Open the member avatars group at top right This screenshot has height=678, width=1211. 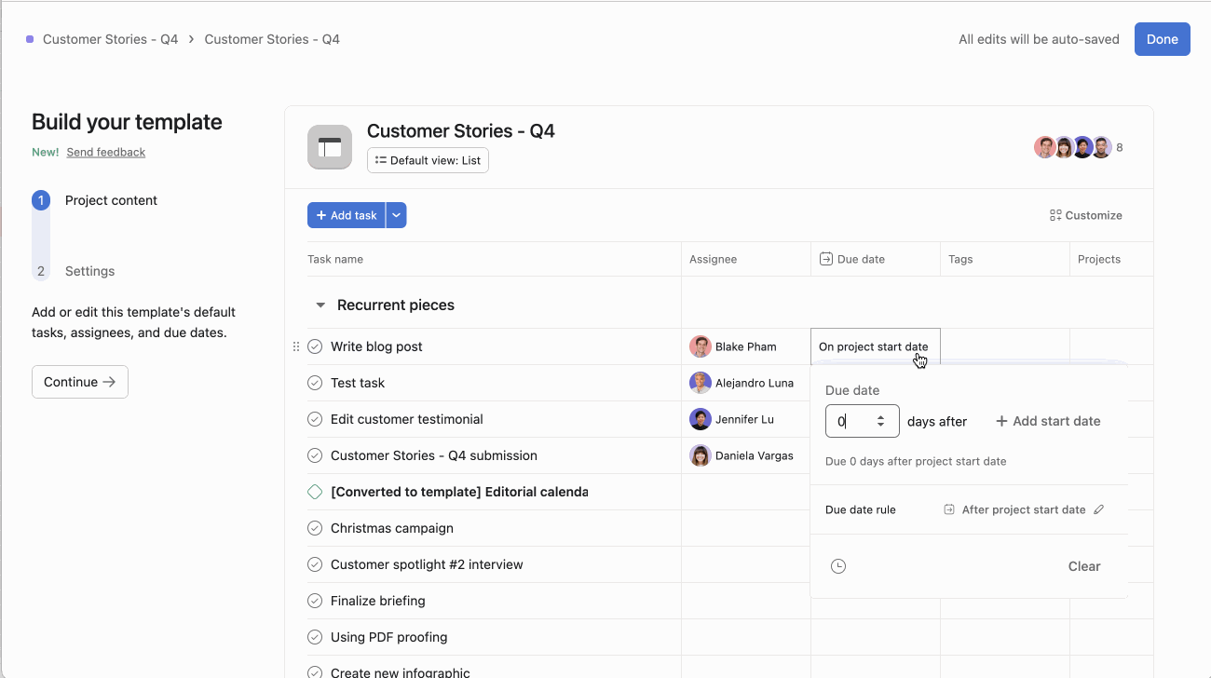click(1077, 147)
